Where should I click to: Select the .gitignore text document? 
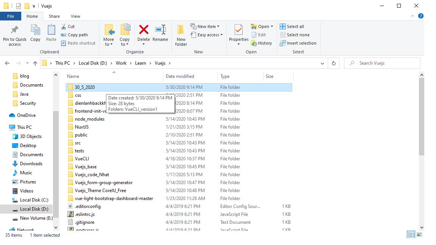click(x=179, y=222)
